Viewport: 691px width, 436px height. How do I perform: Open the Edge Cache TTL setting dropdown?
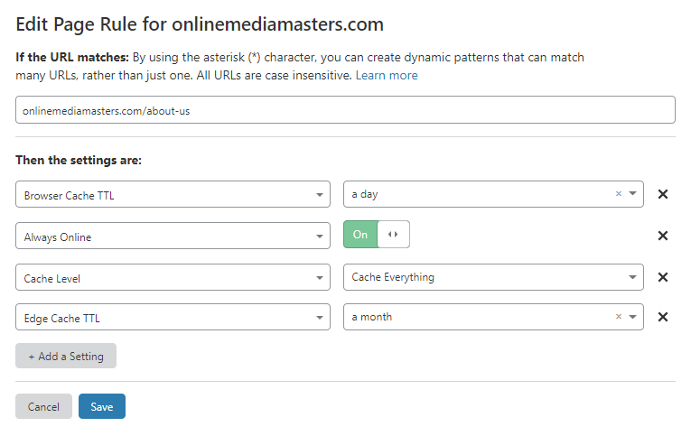click(x=173, y=317)
